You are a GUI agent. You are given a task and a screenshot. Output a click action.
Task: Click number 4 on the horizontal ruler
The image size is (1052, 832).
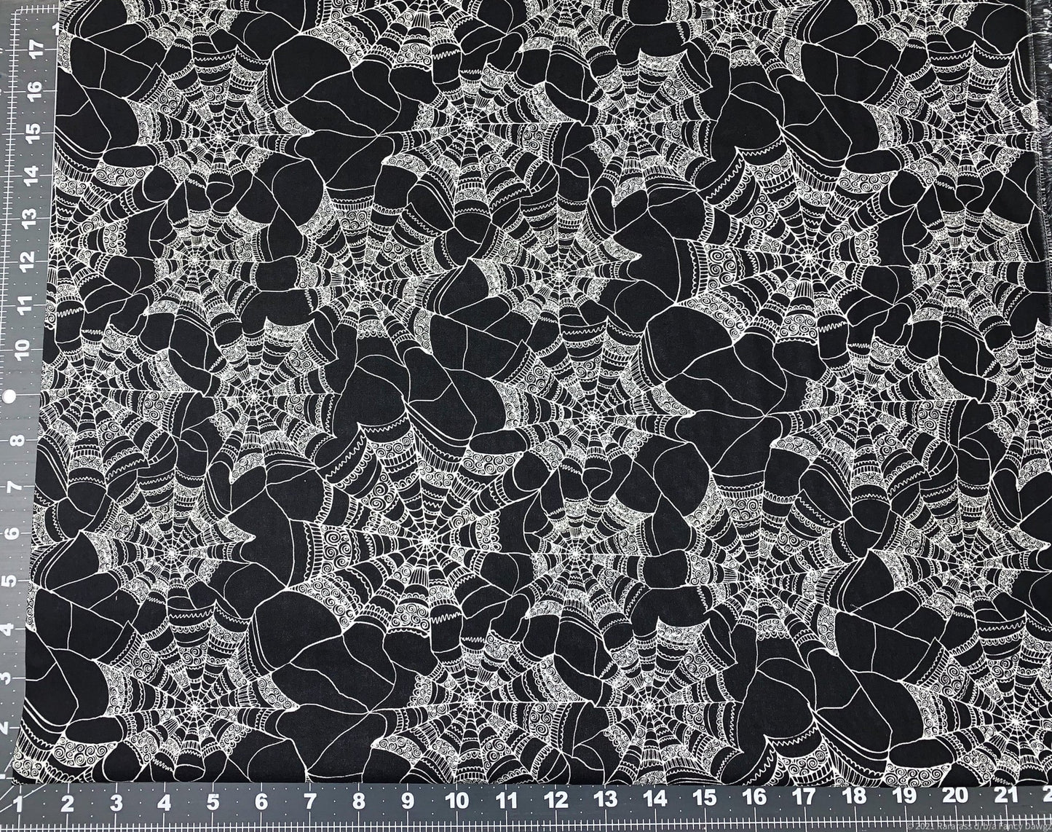pos(165,804)
